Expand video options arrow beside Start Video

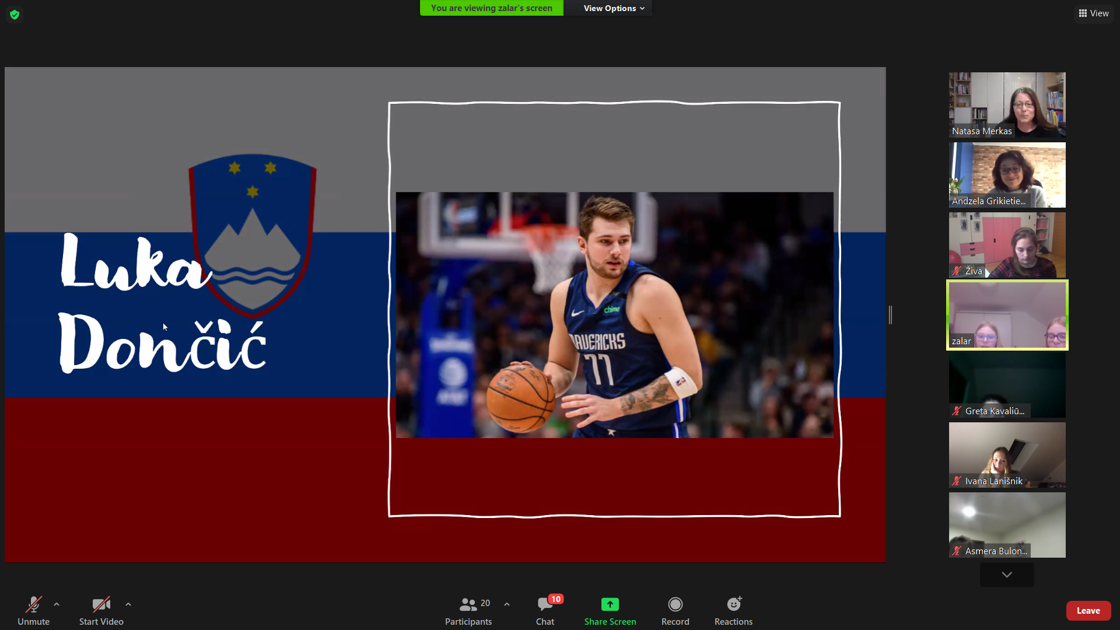pos(128,604)
